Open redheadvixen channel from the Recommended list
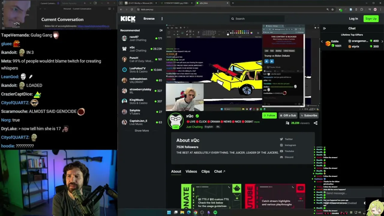This screenshot has width=384, height=216. coord(142,80)
